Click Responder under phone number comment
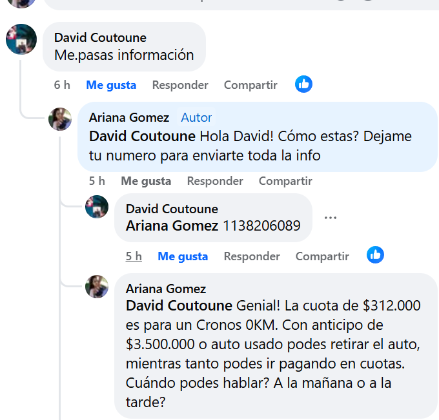 click(252, 256)
